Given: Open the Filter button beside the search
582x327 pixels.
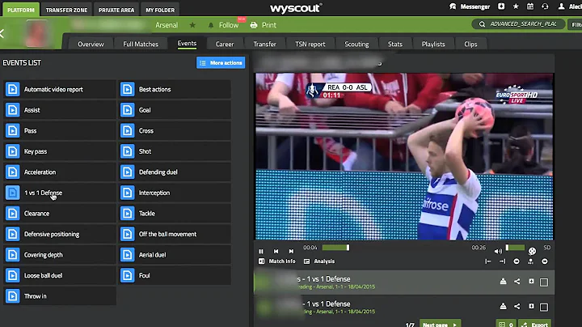Looking at the screenshot, I should 575,24.
